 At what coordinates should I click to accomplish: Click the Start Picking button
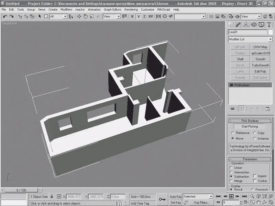pos(250,127)
